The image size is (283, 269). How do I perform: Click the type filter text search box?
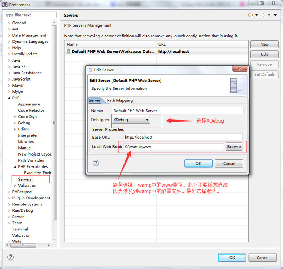click(30, 15)
